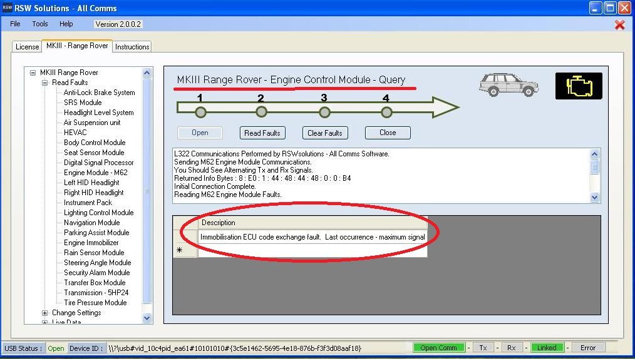The height and width of the screenshot is (359, 635).
Task: Select Lighting Control Module entry
Action: point(98,213)
